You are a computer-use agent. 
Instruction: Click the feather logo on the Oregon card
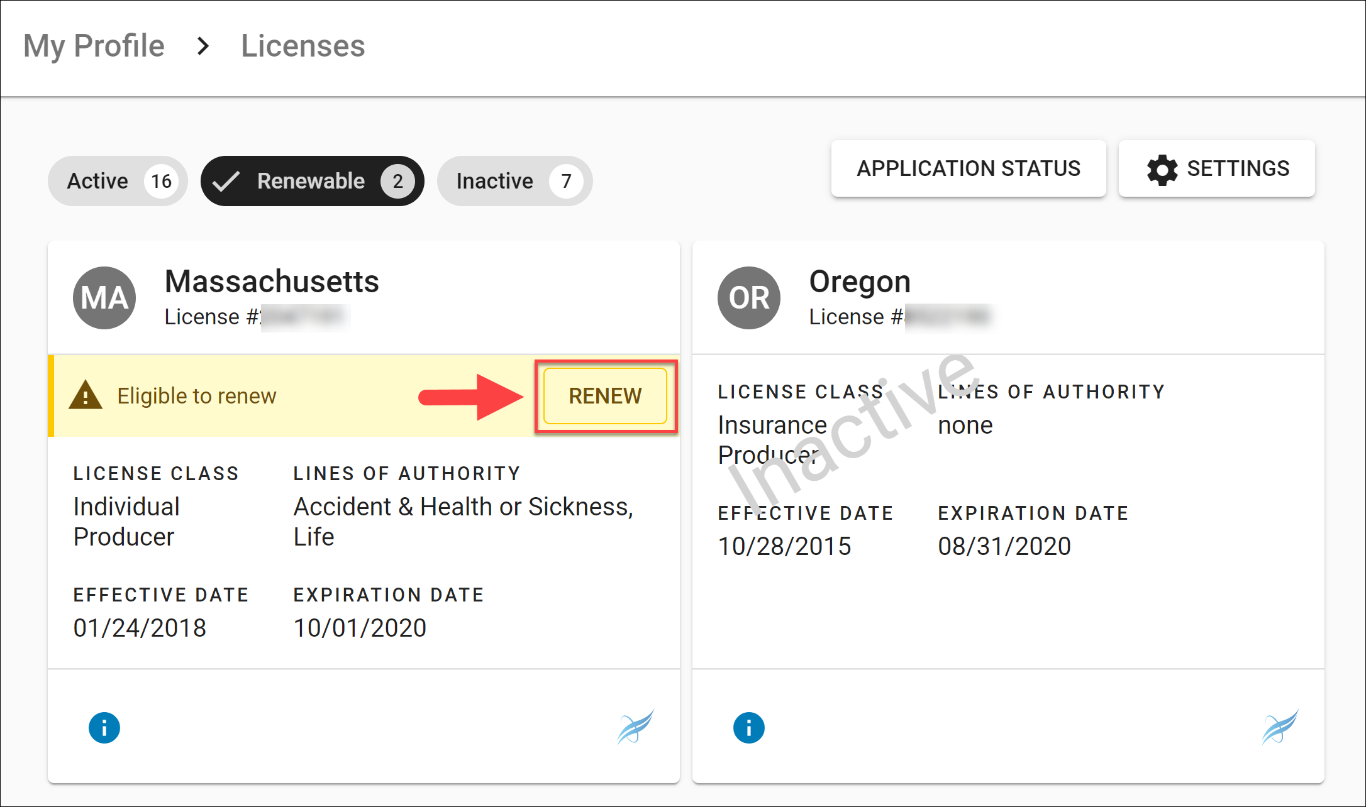click(1280, 727)
